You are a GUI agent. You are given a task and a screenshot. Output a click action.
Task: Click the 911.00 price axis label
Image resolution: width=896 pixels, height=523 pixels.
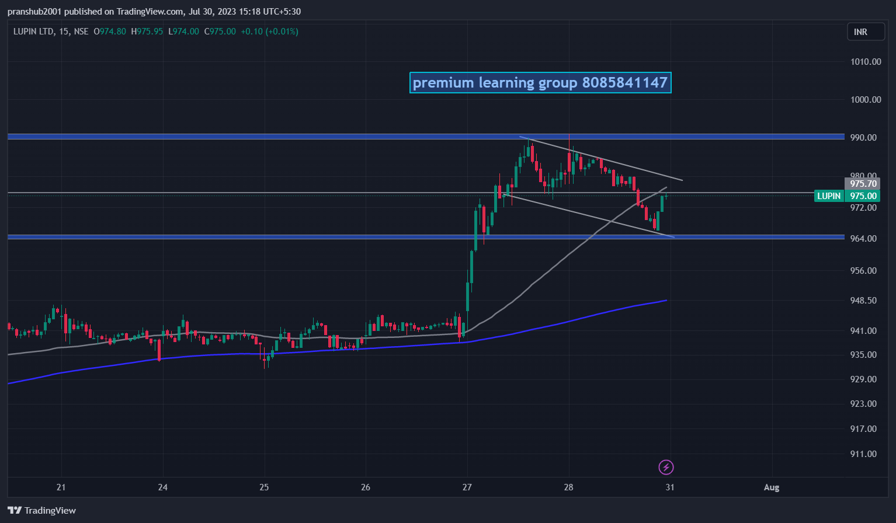click(x=863, y=454)
